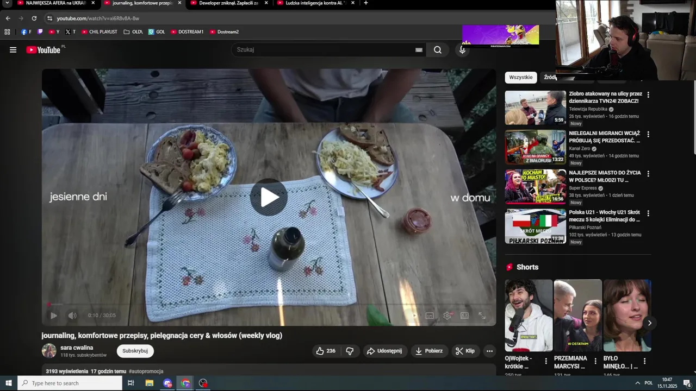Open the Windows Start menu
This screenshot has width=696, height=391.
[9, 383]
